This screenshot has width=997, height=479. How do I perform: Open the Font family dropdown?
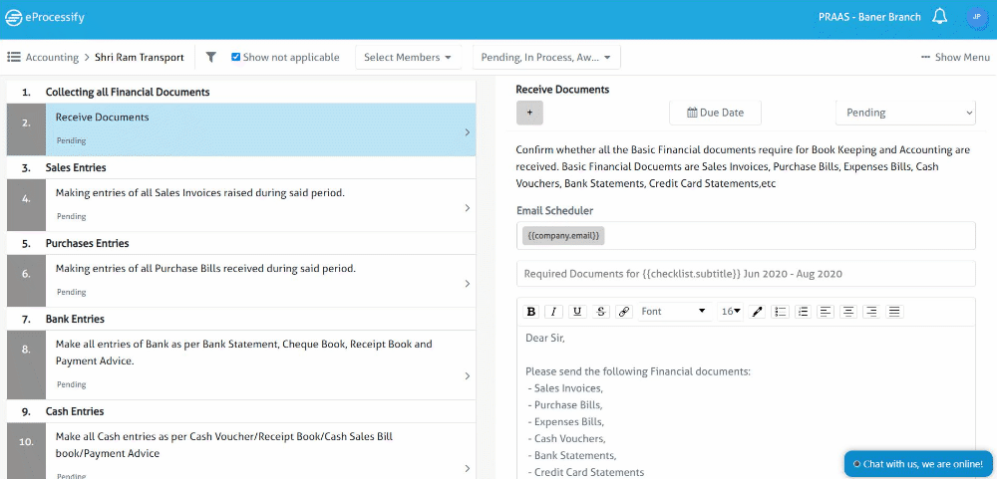point(675,312)
